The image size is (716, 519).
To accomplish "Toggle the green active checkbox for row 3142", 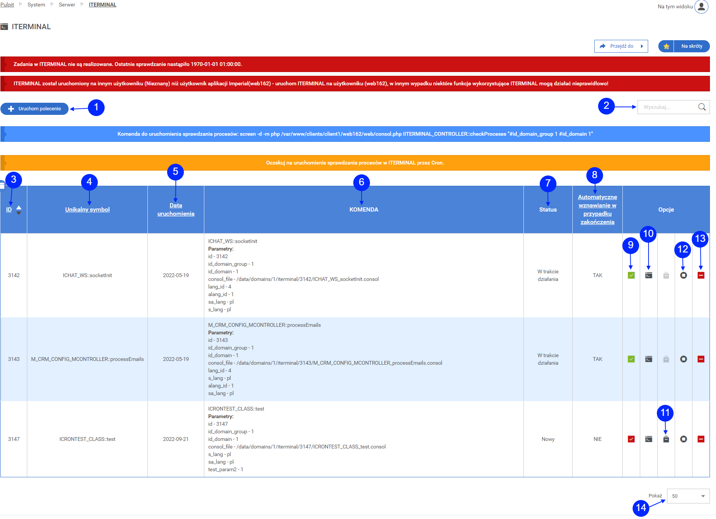I will 631,276.
